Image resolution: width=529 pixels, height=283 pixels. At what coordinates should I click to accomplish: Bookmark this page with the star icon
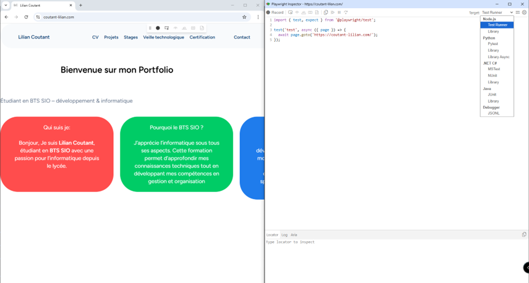click(244, 17)
